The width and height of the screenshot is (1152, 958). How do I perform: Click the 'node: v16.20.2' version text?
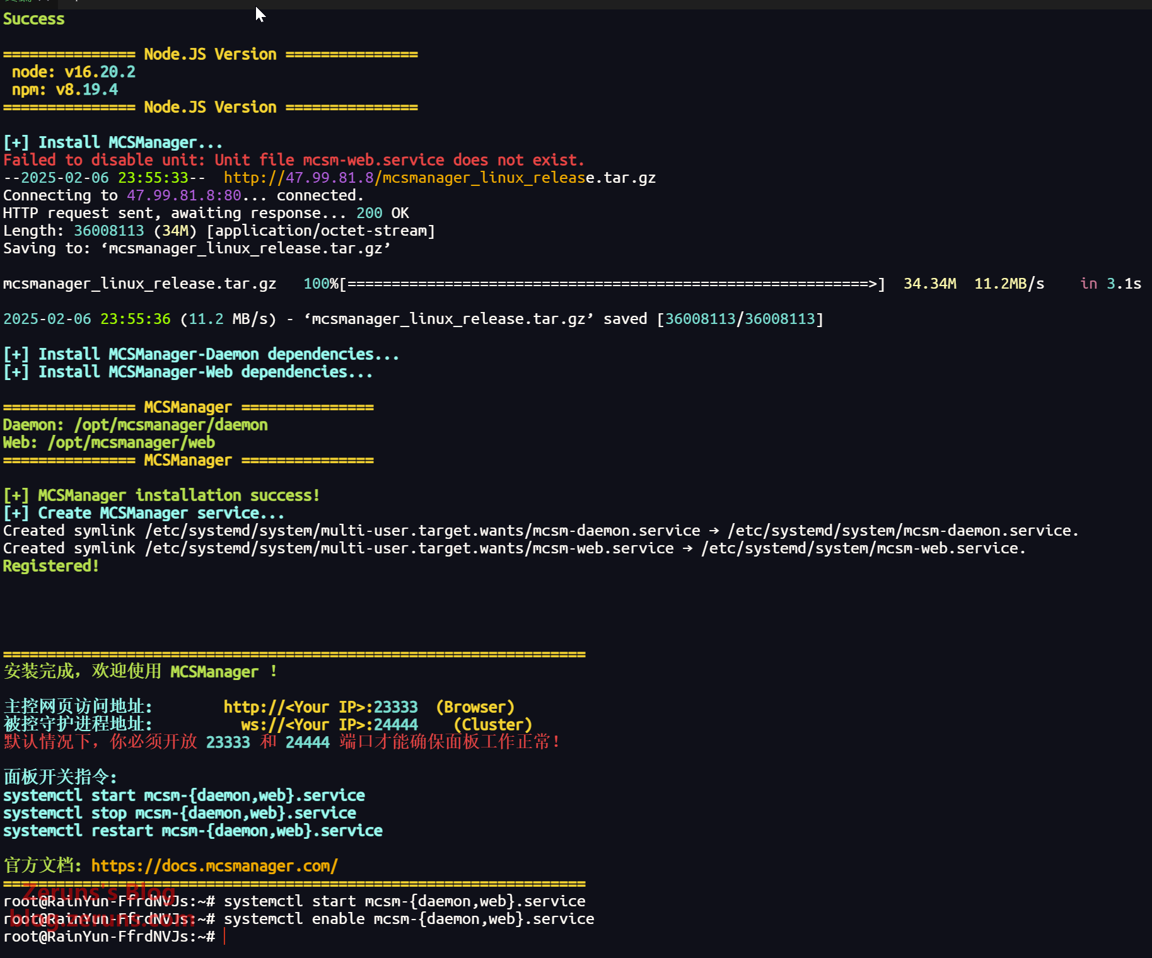point(74,72)
